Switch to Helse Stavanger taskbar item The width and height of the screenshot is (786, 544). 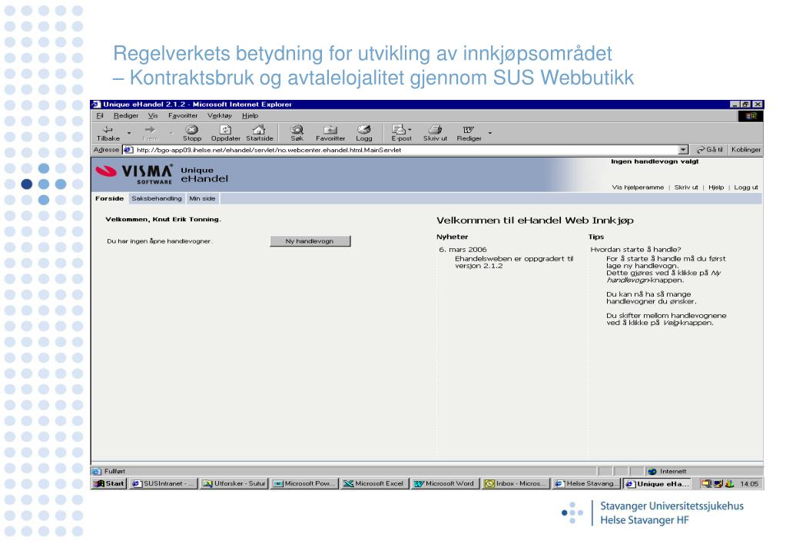586,484
